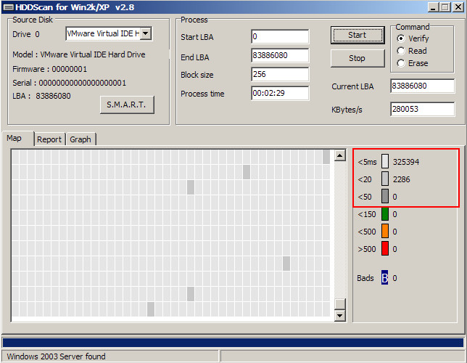Click the dark gray <50 legend swatch

click(385, 196)
